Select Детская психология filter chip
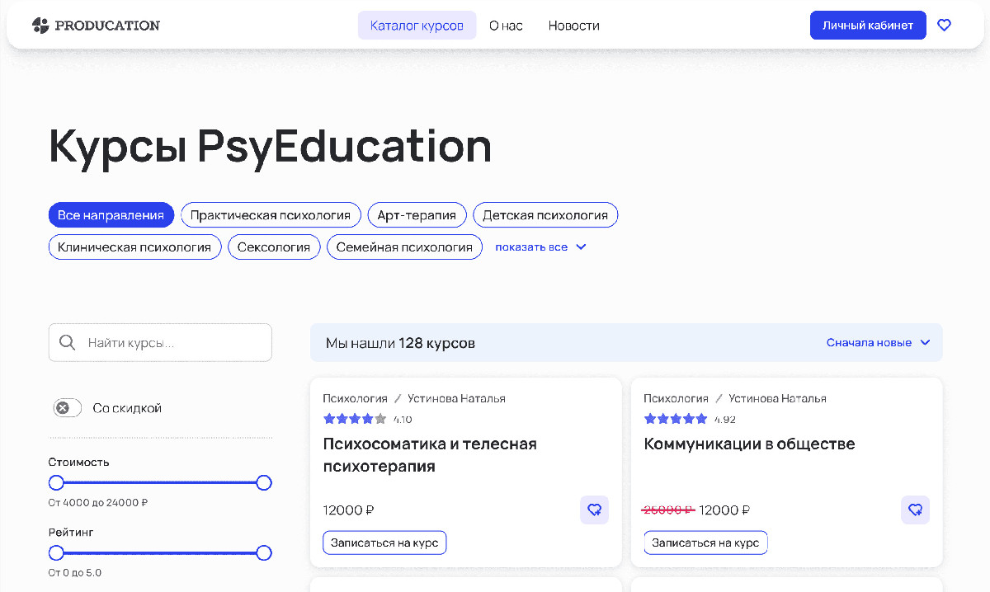This screenshot has width=990, height=592. [x=545, y=215]
